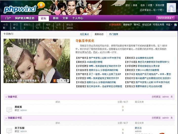Collapse the 功能专区 section
The image size is (178, 134).
(x=172, y=97)
